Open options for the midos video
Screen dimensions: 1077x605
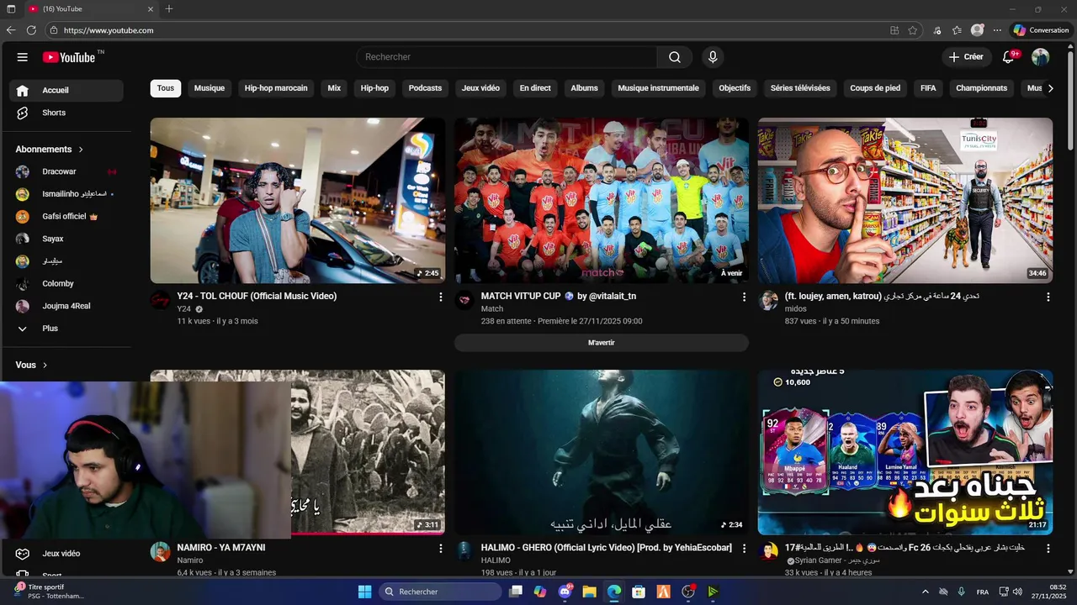(x=1048, y=297)
